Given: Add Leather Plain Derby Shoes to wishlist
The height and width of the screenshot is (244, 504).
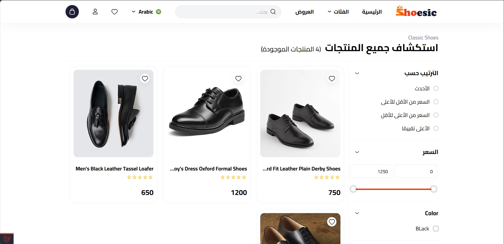Looking at the screenshot, I should [332, 79].
